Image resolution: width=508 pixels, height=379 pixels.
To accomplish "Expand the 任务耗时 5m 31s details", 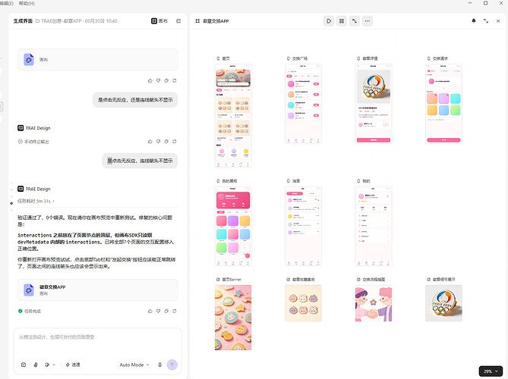I will click(36, 201).
